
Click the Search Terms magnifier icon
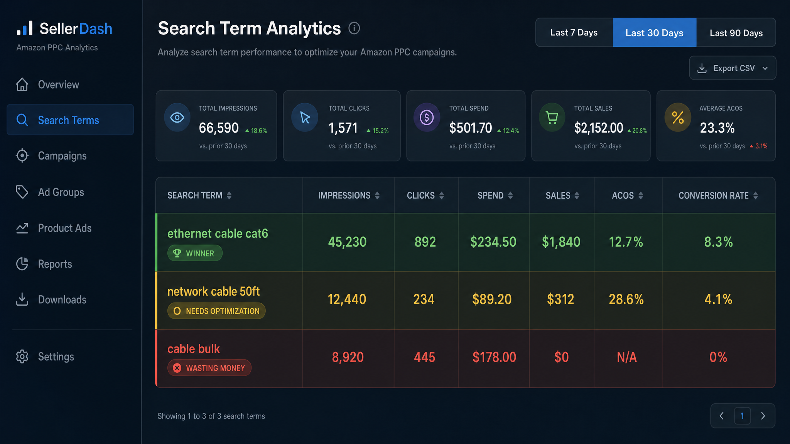(22, 120)
